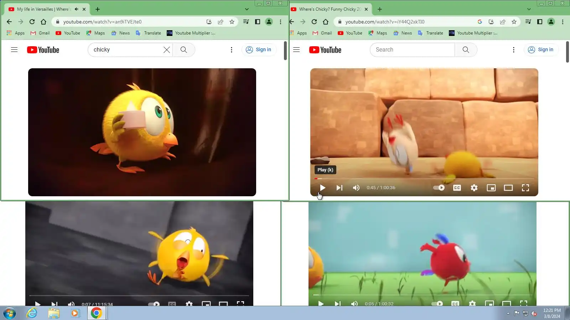570x320 pixels.
Task: Open Youtube Multiplier bookmark in My life in Versailles window
Action: (191, 33)
